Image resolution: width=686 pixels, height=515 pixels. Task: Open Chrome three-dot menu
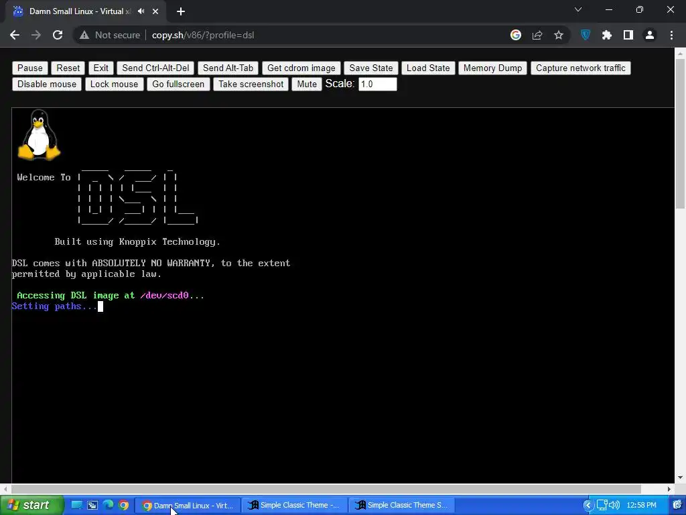(x=671, y=35)
